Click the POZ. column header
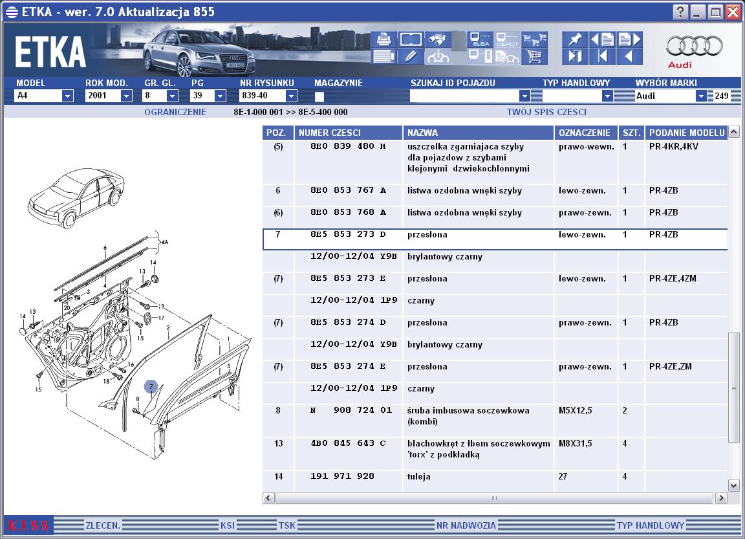Viewport: 745px width, 539px height. coord(278,133)
